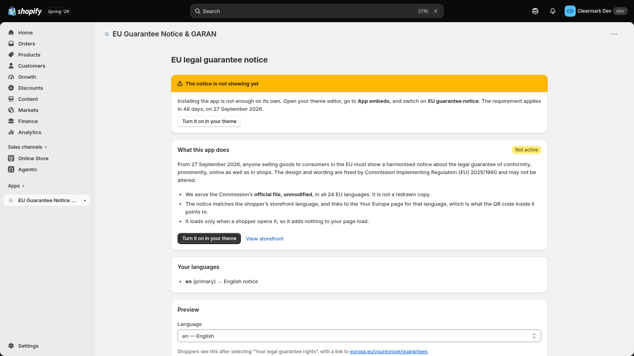Viewport: 634px width, 356px height.
Task: Click banner's Turn it on in your theme button
Action: pyautogui.click(x=209, y=121)
